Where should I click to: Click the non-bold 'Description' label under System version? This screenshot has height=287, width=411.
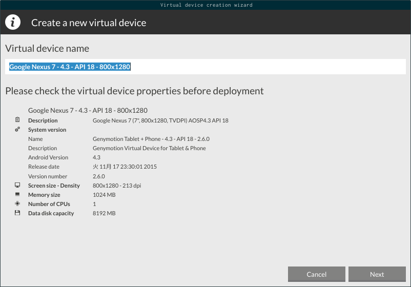point(43,148)
